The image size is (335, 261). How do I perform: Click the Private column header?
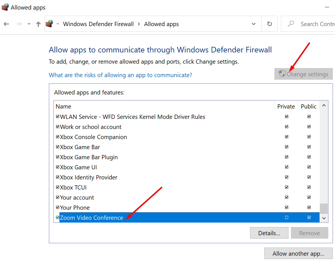(286, 106)
